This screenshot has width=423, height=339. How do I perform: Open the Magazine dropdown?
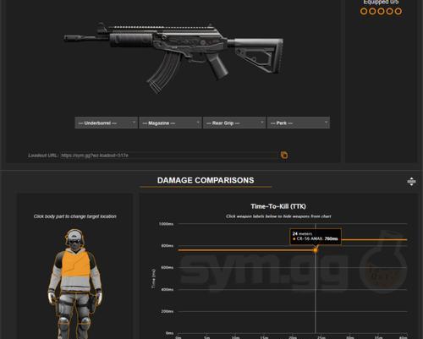[x=170, y=123]
